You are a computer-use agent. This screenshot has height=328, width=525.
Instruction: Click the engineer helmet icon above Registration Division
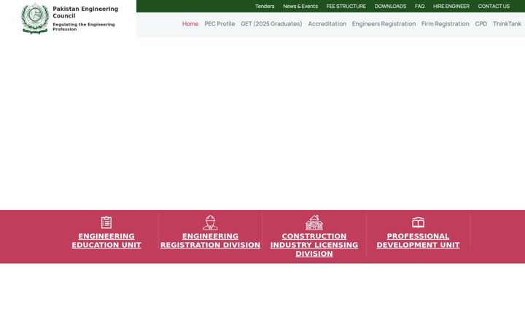(210, 222)
